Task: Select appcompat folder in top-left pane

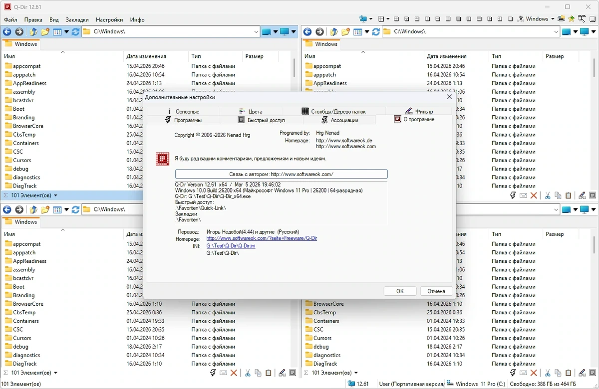Action: click(x=27, y=66)
